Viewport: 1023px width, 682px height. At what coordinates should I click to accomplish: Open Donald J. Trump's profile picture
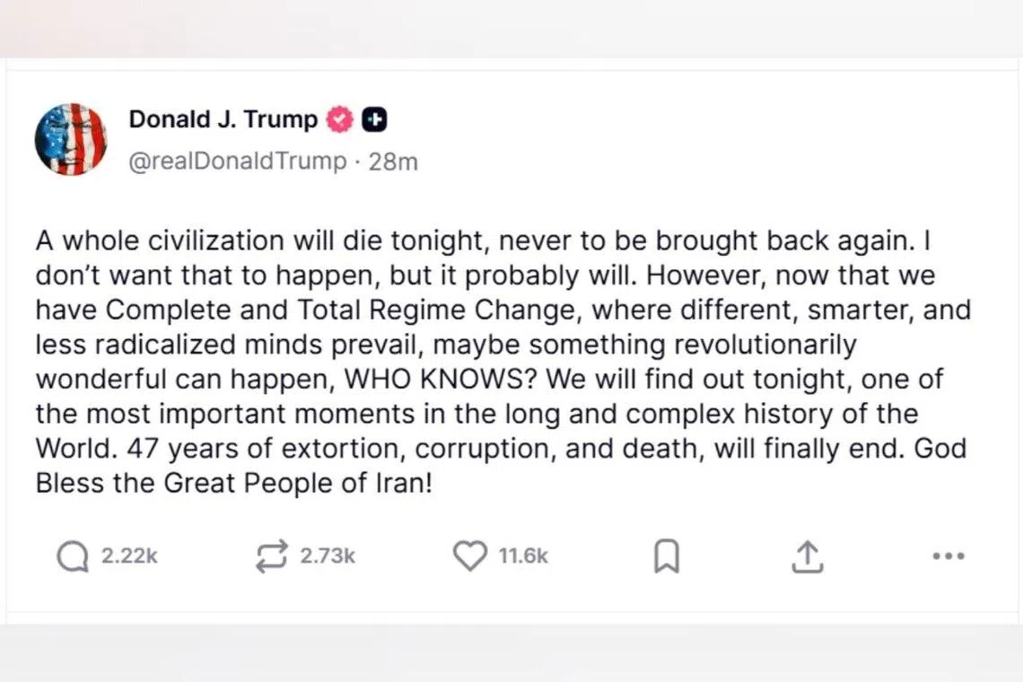tap(71, 139)
